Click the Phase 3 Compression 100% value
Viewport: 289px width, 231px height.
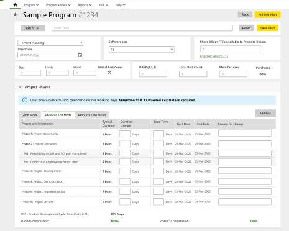click(254, 221)
